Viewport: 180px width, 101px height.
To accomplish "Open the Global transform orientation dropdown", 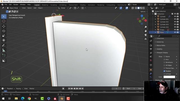I will click(x=63, y=8).
